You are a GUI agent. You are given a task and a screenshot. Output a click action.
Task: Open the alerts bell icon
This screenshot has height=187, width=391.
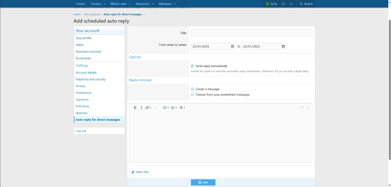point(291,4)
